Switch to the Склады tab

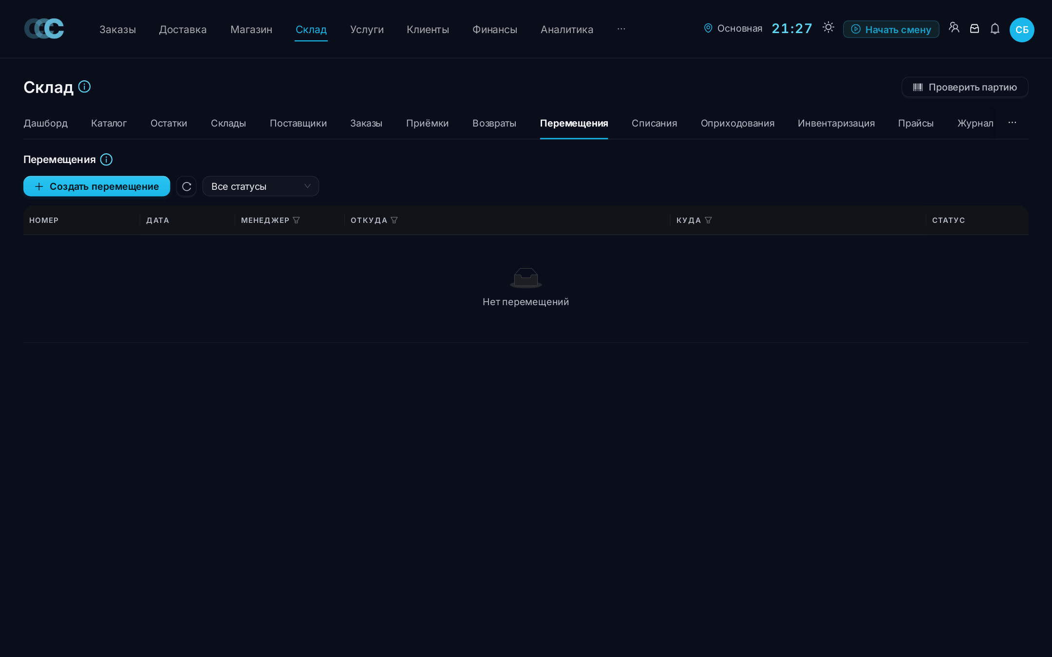[228, 123]
